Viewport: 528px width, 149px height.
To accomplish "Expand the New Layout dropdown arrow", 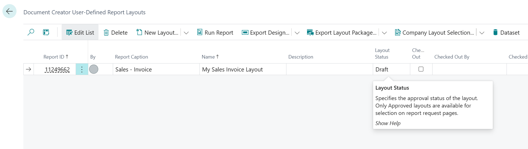I will point(186,33).
